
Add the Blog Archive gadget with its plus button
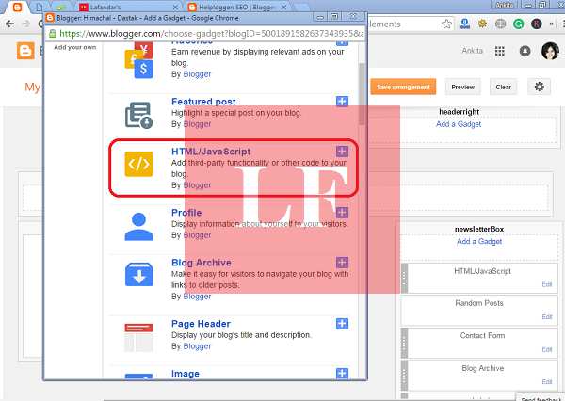(x=342, y=263)
